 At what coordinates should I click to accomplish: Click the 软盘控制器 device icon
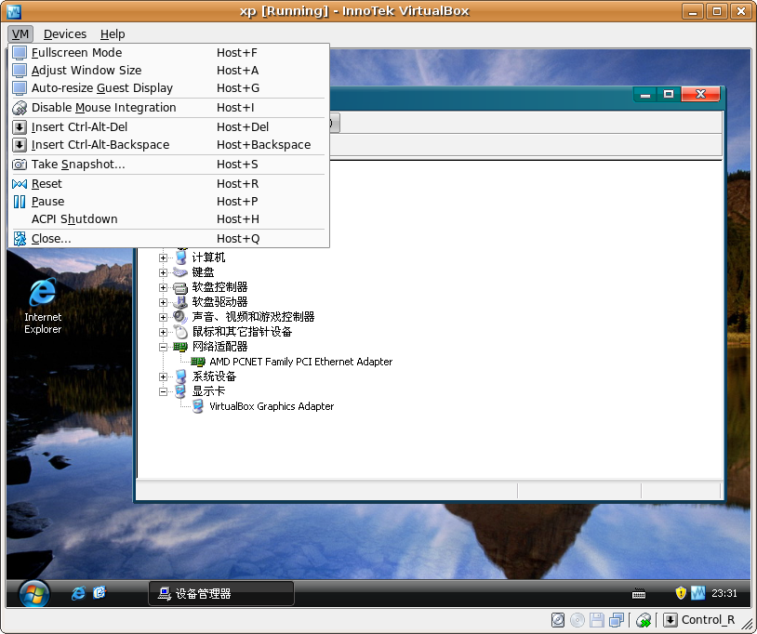(180, 287)
